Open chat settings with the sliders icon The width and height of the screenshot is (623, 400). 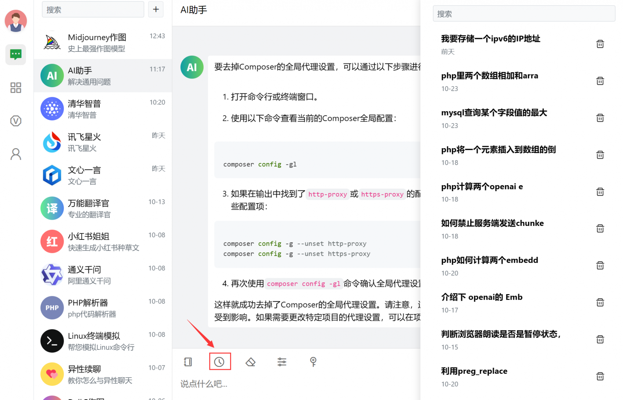tap(282, 362)
